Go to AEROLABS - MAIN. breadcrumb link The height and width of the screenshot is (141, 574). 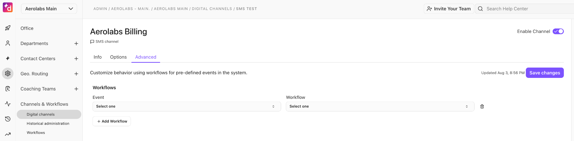(130, 9)
